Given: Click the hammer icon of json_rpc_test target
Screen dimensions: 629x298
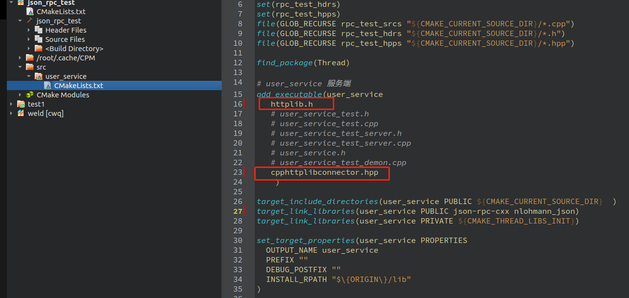Looking at the screenshot, I should [x=30, y=20].
